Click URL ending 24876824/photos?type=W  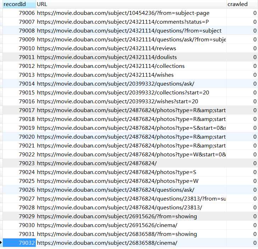tap(118, 181)
